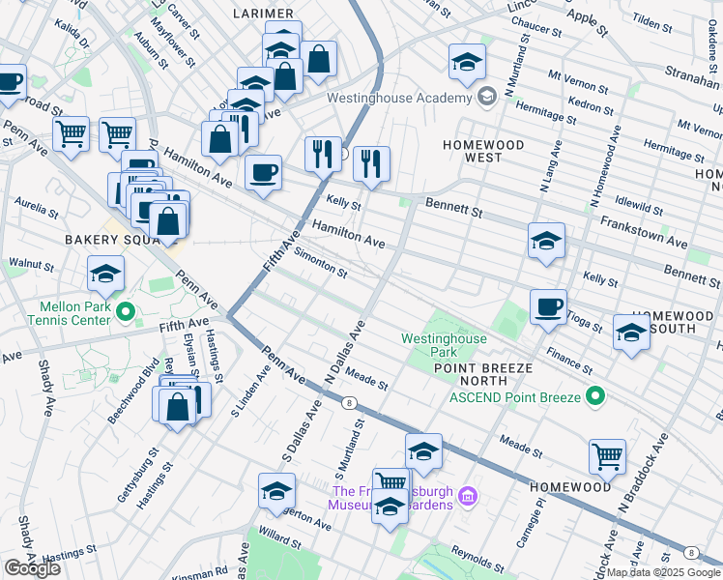
Task: Click the route 8 shield near Meade St
Action: click(349, 403)
